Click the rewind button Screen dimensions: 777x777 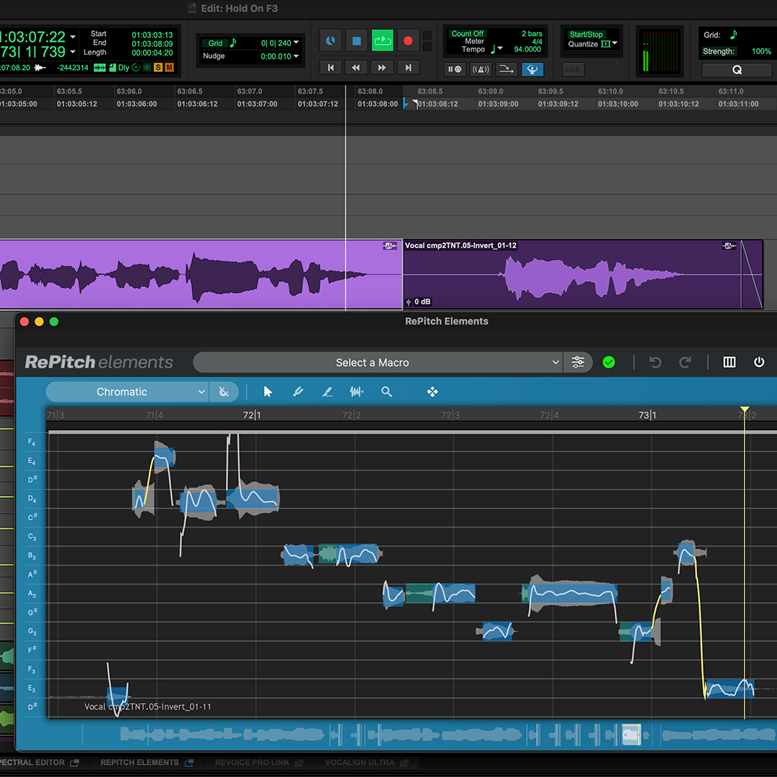click(x=356, y=68)
